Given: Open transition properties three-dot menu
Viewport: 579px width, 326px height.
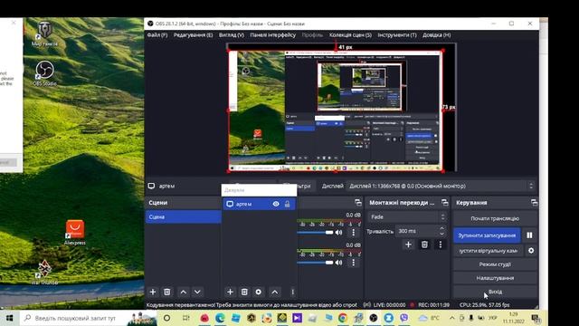Looking at the screenshot, I should (441, 244).
